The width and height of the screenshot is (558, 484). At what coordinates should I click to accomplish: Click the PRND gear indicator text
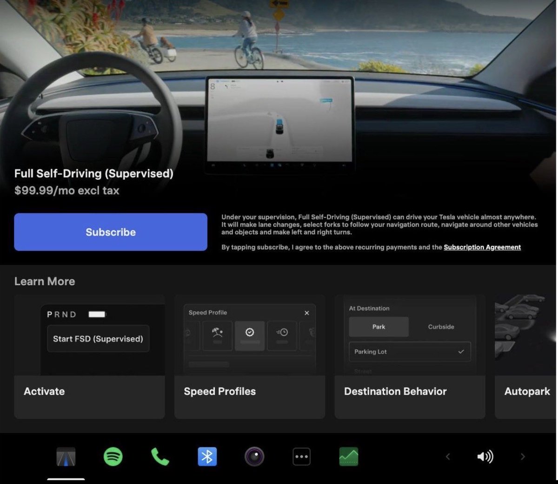62,314
